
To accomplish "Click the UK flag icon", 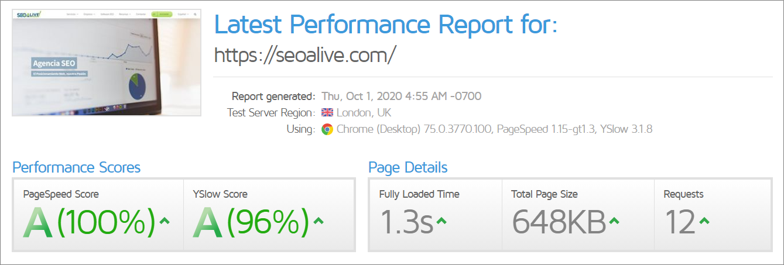I will pos(327,112).
